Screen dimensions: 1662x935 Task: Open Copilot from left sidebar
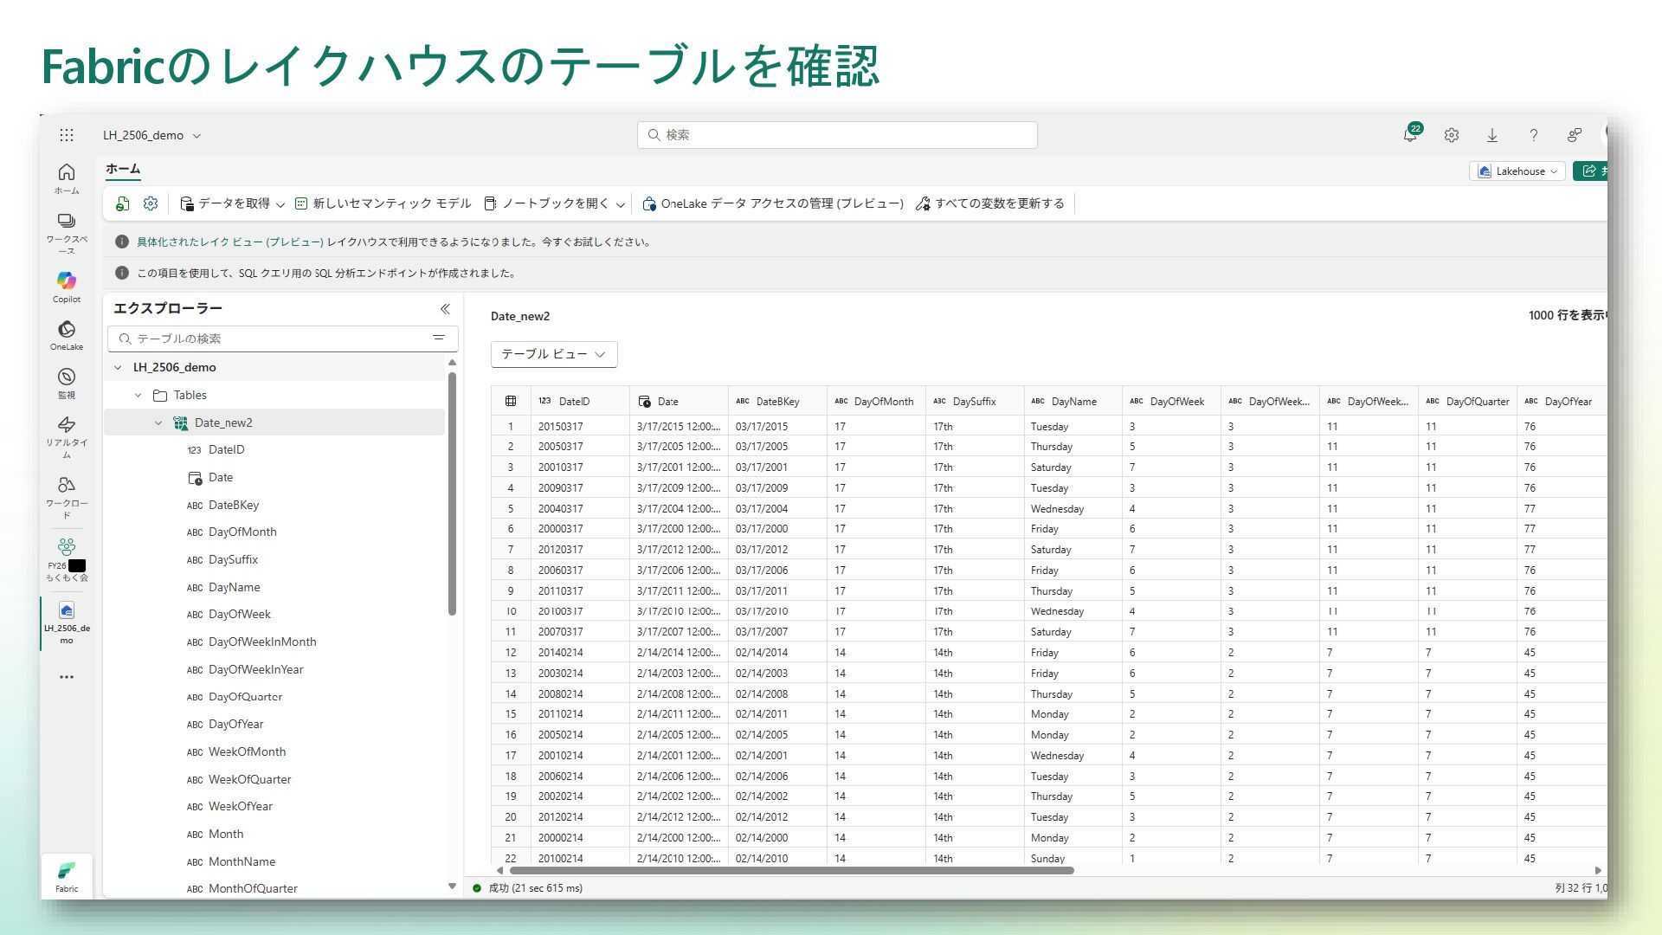pos(67,287)
